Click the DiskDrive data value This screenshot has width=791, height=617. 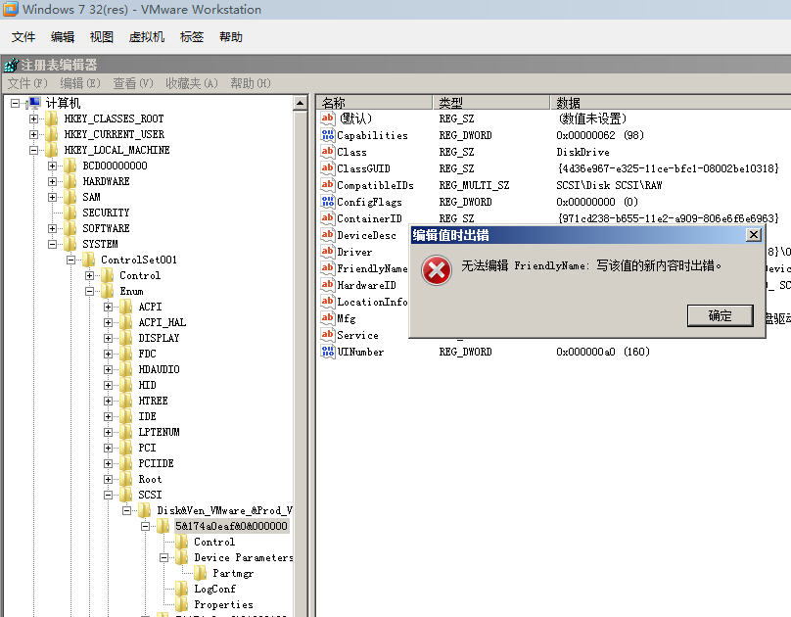click(x=582, y=152)
